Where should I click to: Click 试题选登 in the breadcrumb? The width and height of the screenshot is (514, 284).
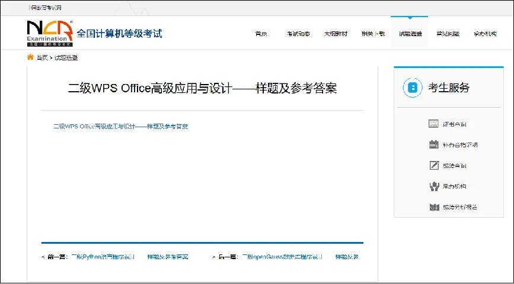point(66,58)
